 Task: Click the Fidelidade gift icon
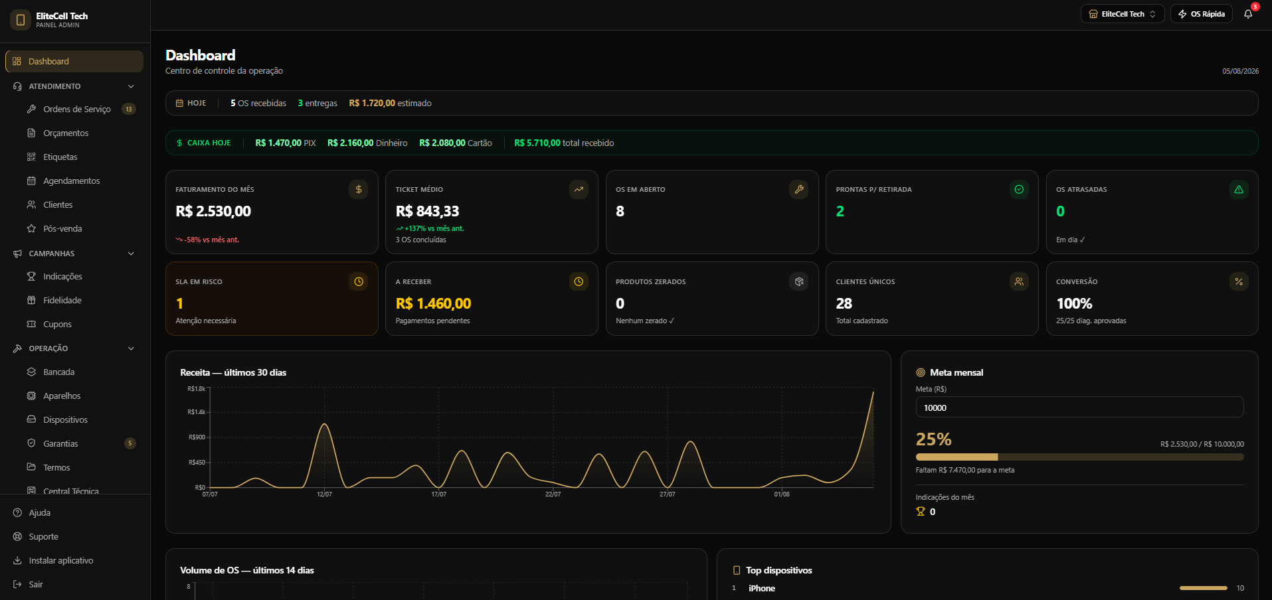(x=31, y=300)
